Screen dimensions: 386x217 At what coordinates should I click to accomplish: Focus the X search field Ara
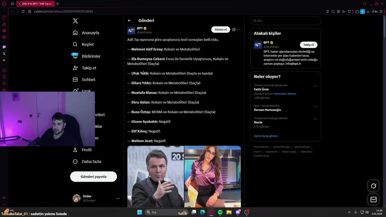(286, 21)
